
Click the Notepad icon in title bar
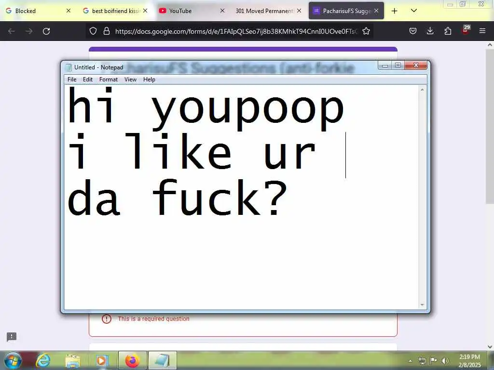tap(69, 67)
